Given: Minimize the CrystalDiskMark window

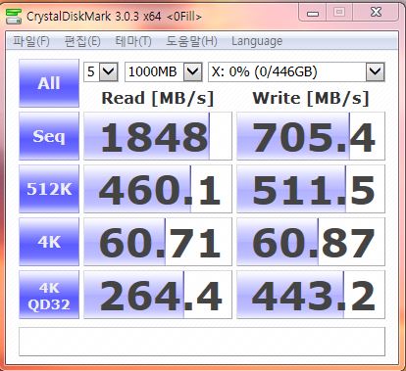Looking at the screenshot, I should pos(313,13).
